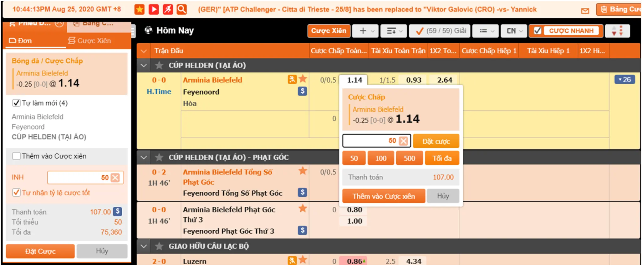Image resolution: width=642 pixels, height=265 pixels.
Task: Open the messages envelope icon
Action: tap(585, 11)
